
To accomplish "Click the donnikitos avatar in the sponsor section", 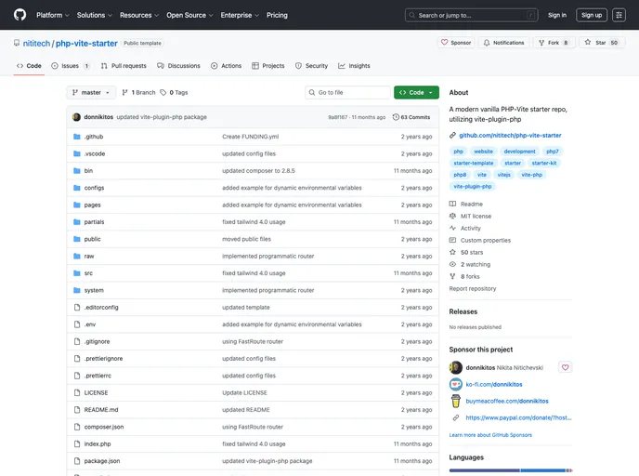I will click(456, 367).
